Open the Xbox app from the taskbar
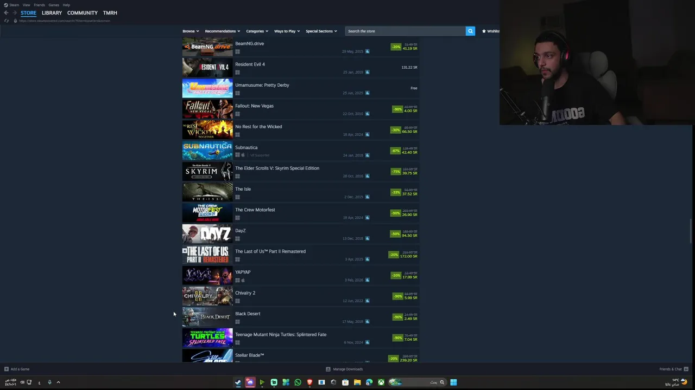The height and width of the screenshot is (390, 695). click(381, 382)
